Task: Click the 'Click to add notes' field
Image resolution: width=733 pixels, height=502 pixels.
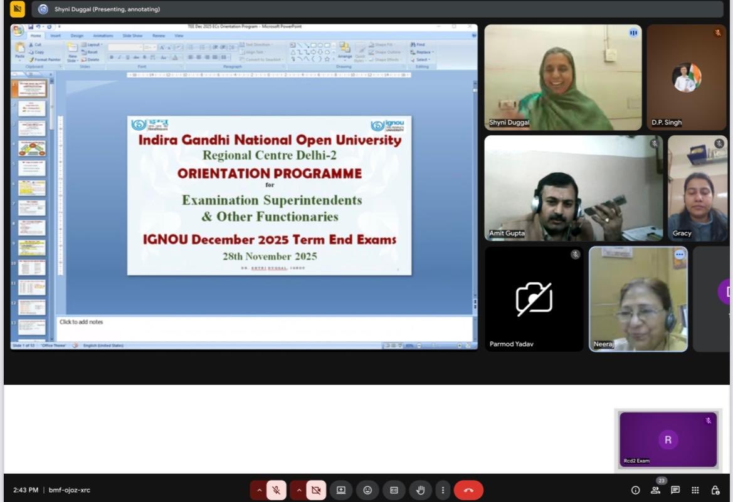Action: (264, 329)
